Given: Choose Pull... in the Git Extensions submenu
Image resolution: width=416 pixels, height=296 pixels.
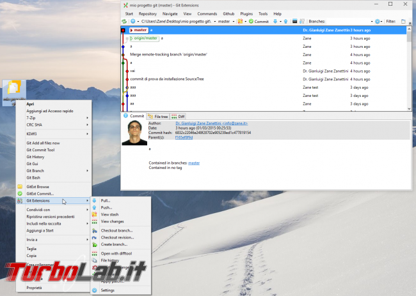Looking at the screenshot, I should pos(121,200).
